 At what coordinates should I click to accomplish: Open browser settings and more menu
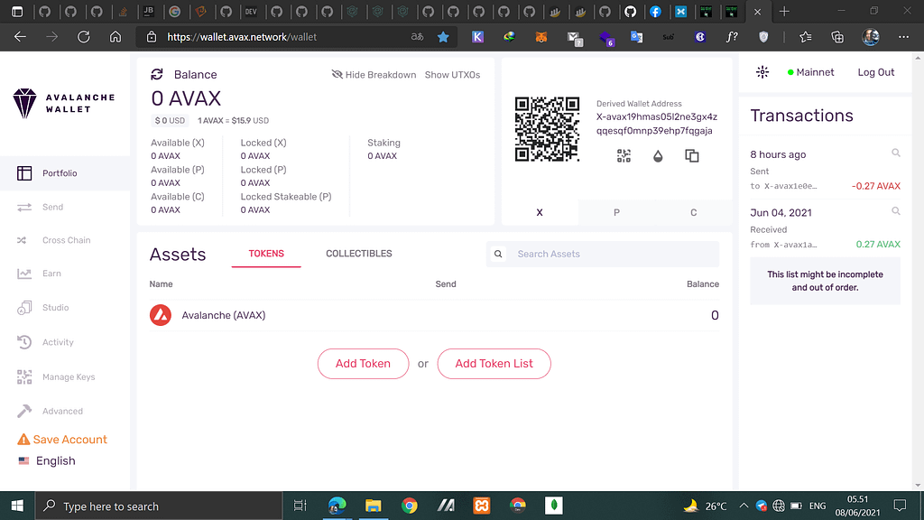click(903, 36)
